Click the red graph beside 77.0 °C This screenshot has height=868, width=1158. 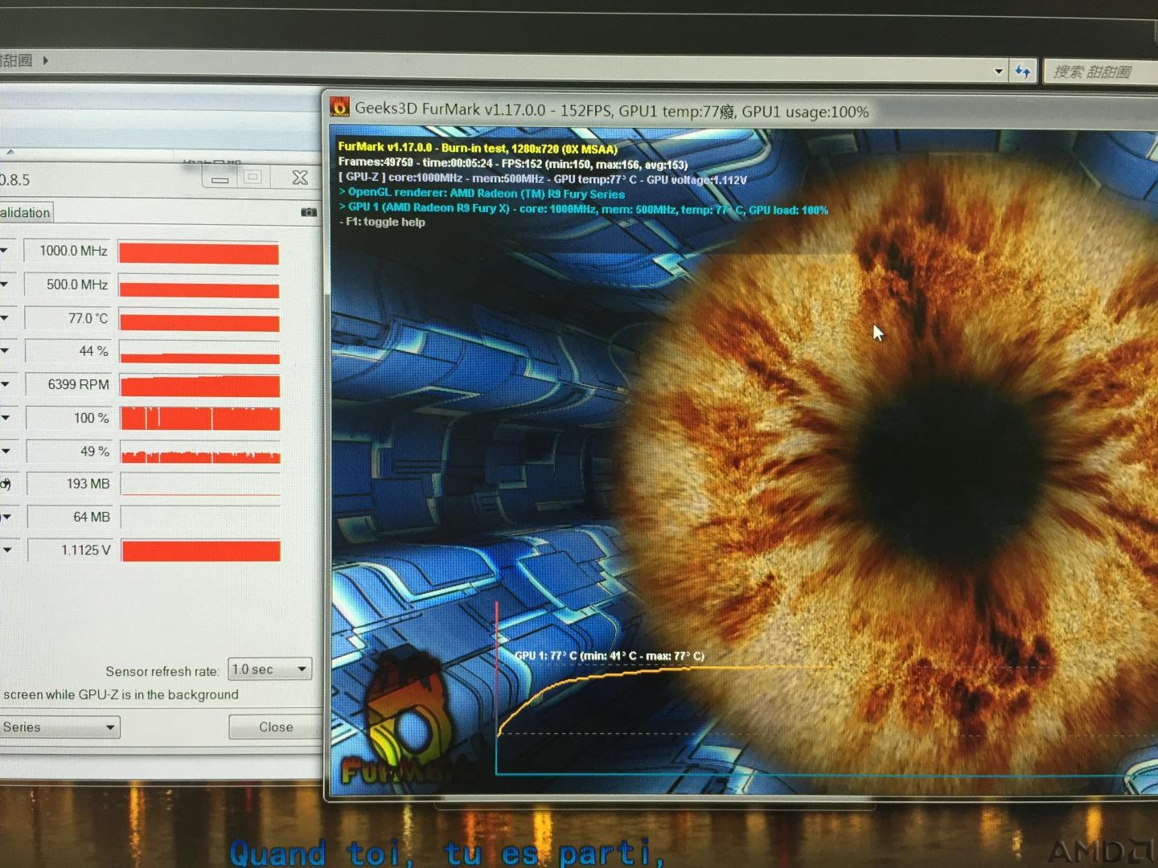point(199,321)
